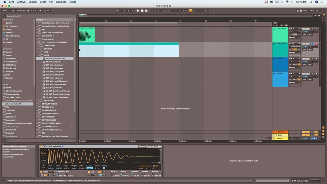Enable the LFO switch in Simpler

point(89,172)
